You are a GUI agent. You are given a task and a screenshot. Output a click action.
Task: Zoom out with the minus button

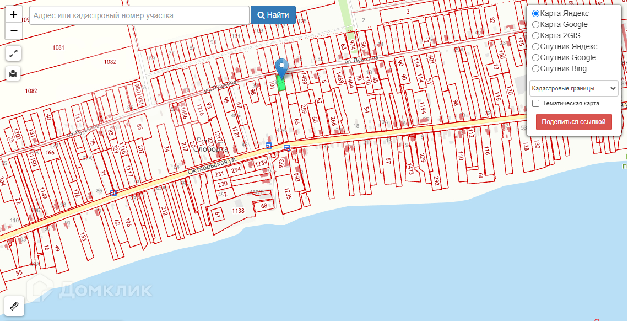(14, 31)
